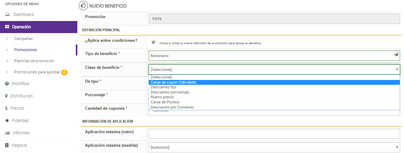Click the Negocio building icon

[x=7, y=145]
